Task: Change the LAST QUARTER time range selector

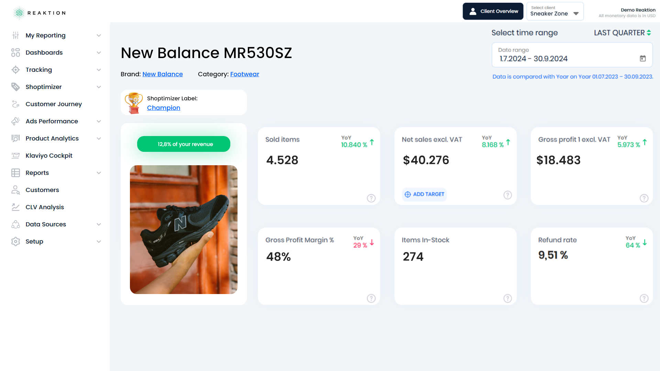Action: click(622, 33)
